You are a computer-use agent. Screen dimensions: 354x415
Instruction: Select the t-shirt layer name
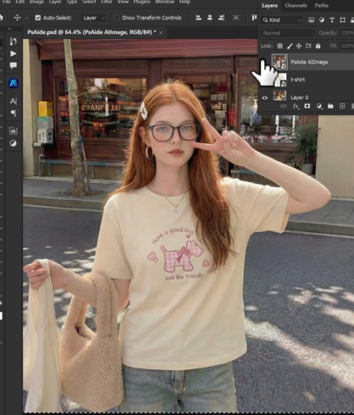[x=298, y=80]
